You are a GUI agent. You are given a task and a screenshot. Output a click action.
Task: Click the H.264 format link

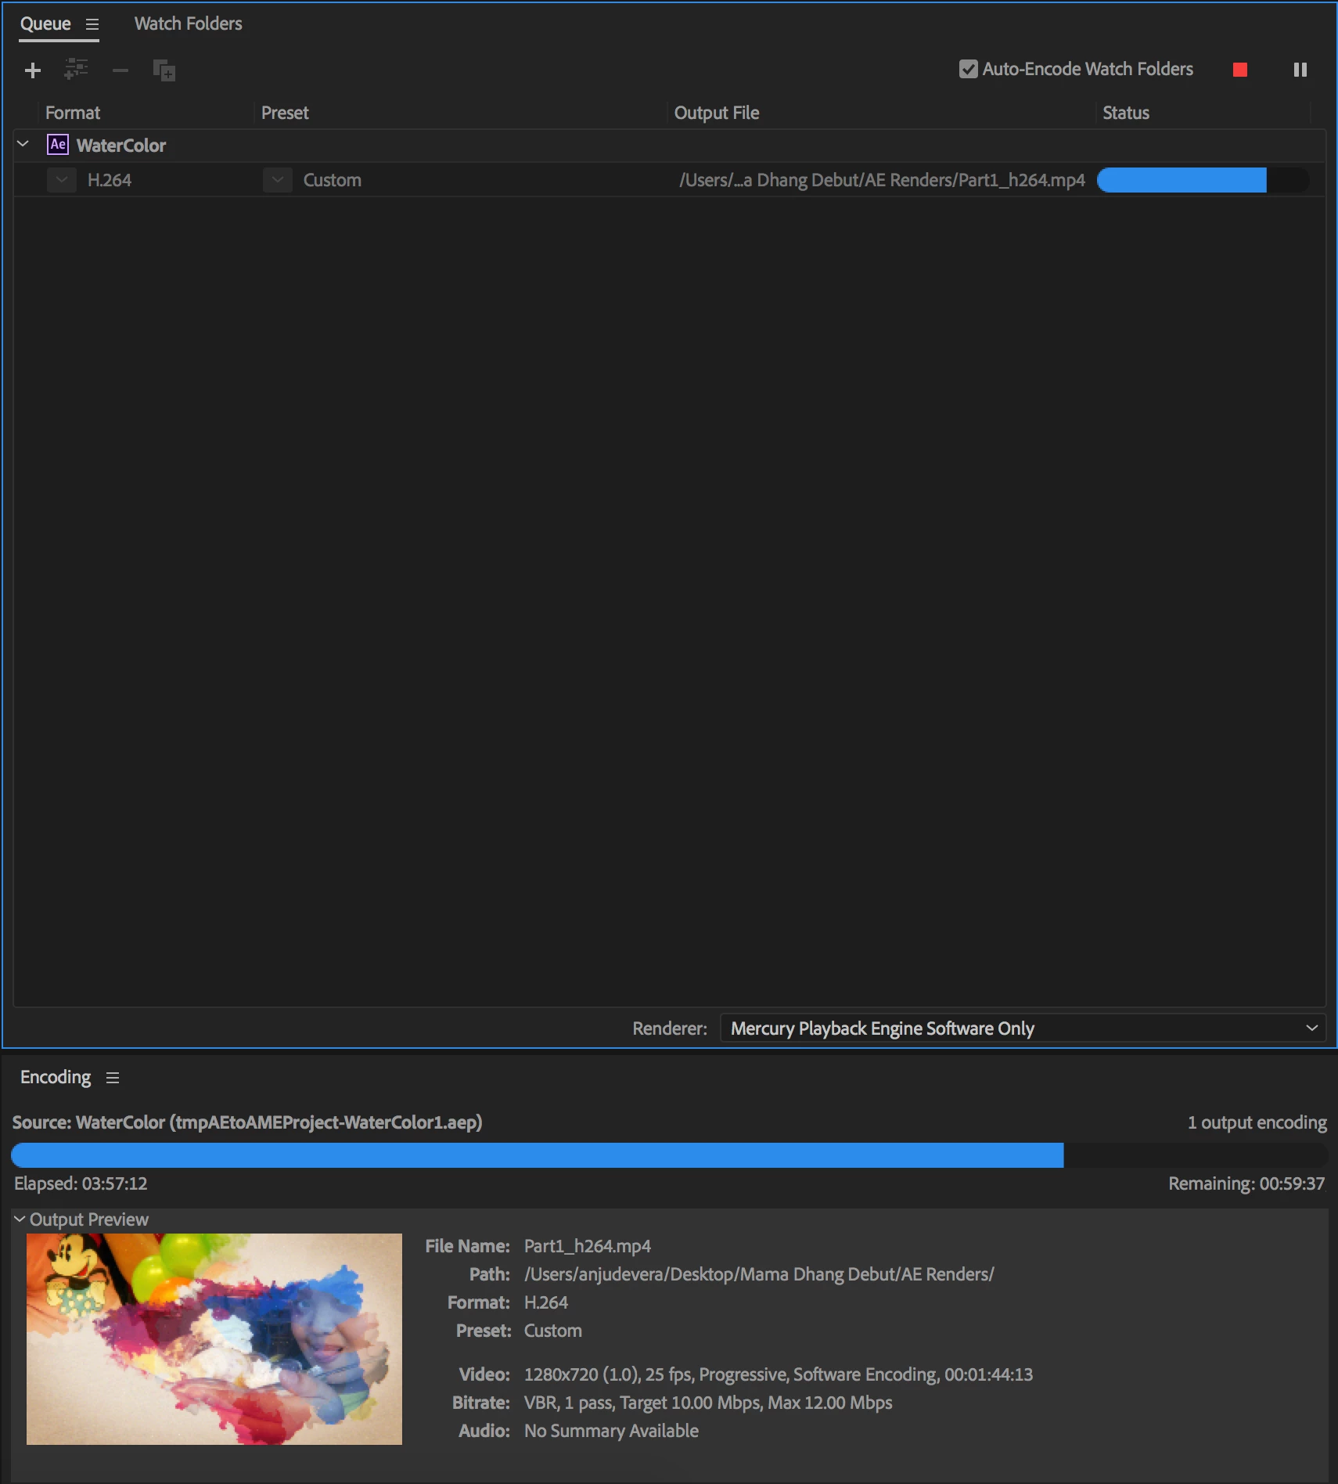click(x=110, y=180)
